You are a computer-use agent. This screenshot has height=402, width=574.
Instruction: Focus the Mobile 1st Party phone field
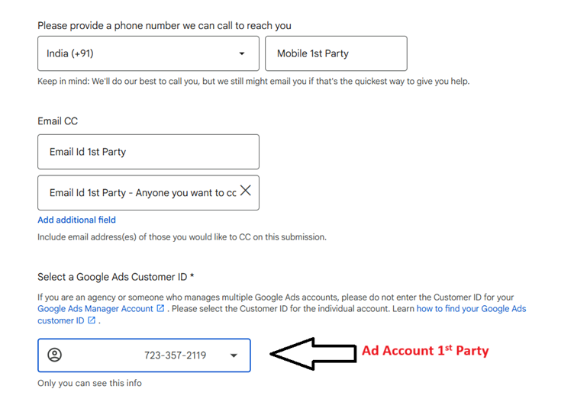[x=336, y=53]
